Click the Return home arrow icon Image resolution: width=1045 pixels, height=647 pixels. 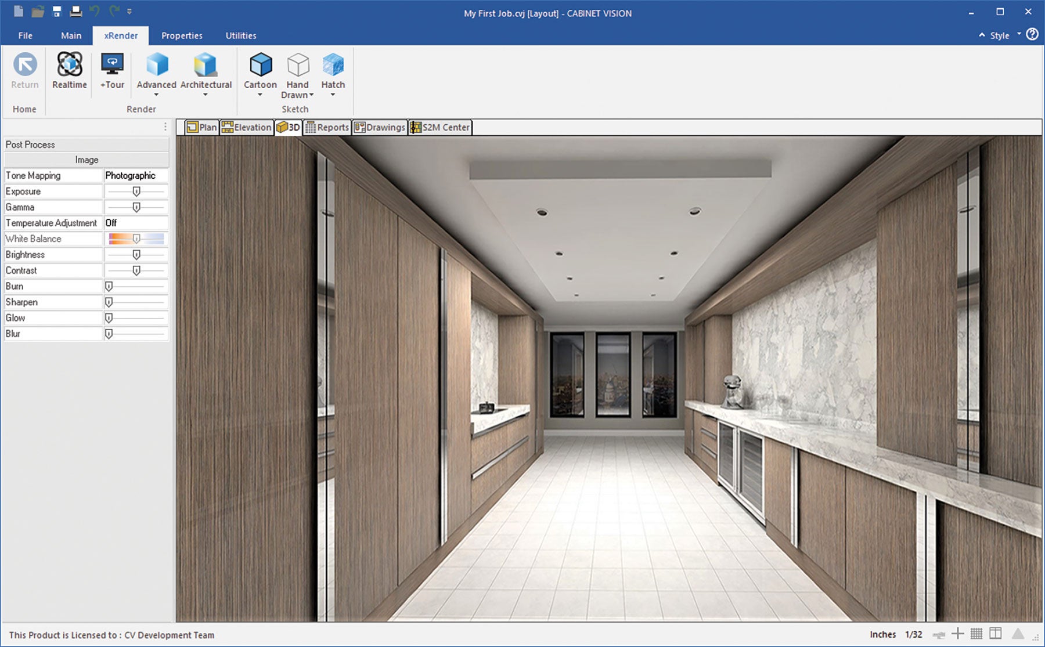pyautogui.click(x=25, y=65)
